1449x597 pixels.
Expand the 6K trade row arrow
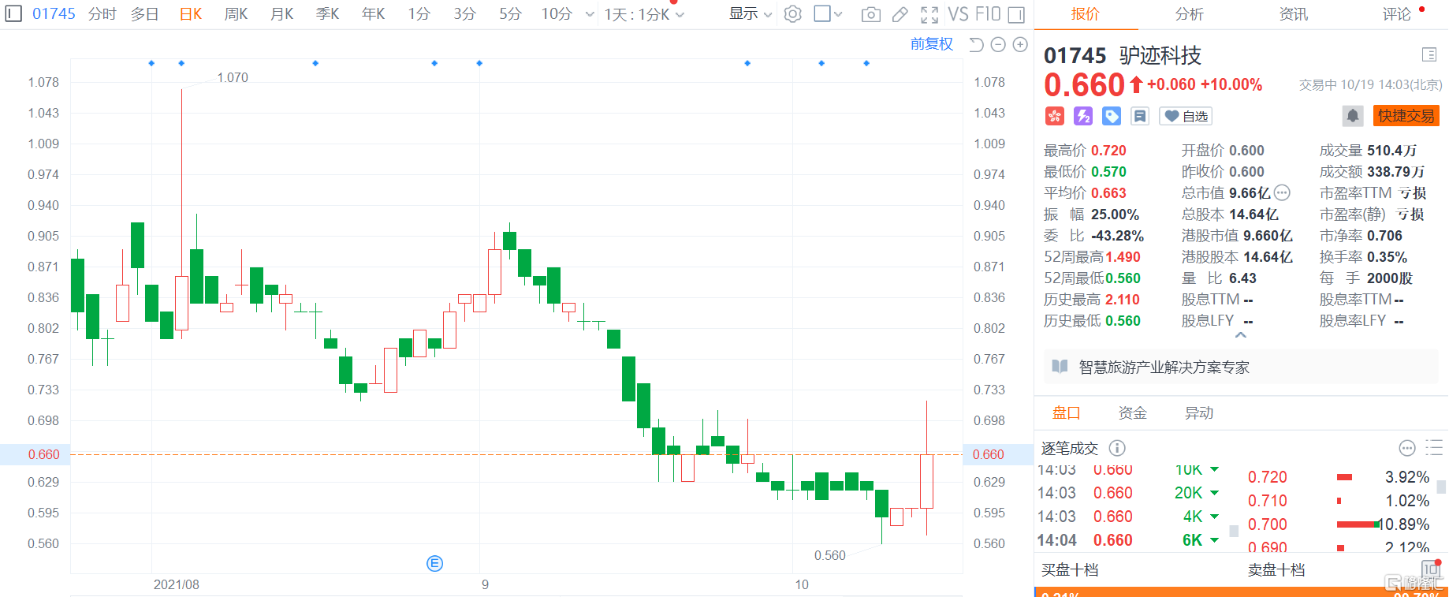click(1214, 540)
